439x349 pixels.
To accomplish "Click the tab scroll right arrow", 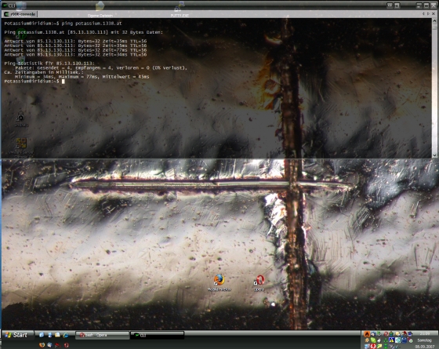I will pos(428,13).
